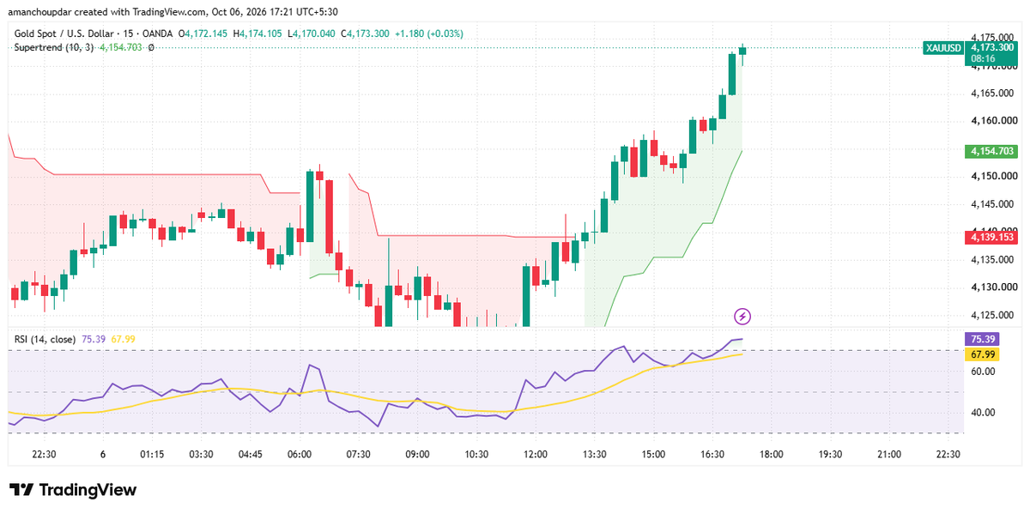Click the 18:00 time axis label

pyautogui.click(x=771, y=455)
